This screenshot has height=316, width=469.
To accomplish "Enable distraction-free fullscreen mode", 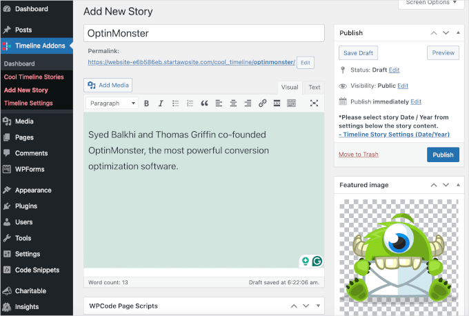I will (x=314, y=103).
